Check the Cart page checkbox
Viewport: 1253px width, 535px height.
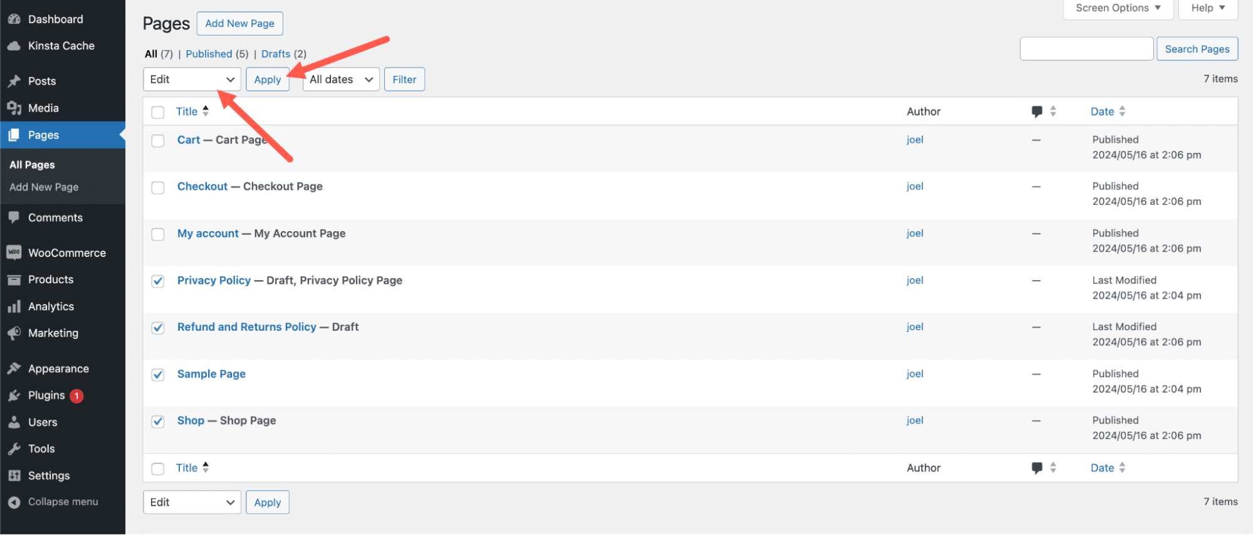[x=158, y=141]
